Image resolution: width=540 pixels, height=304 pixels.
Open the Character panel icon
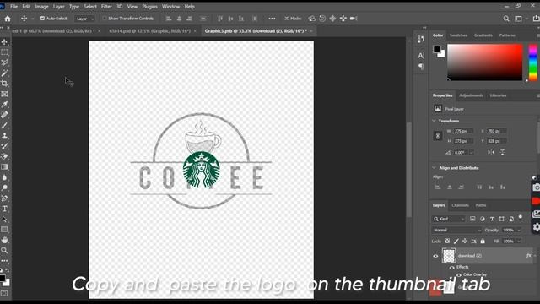[x=421, y=56]
